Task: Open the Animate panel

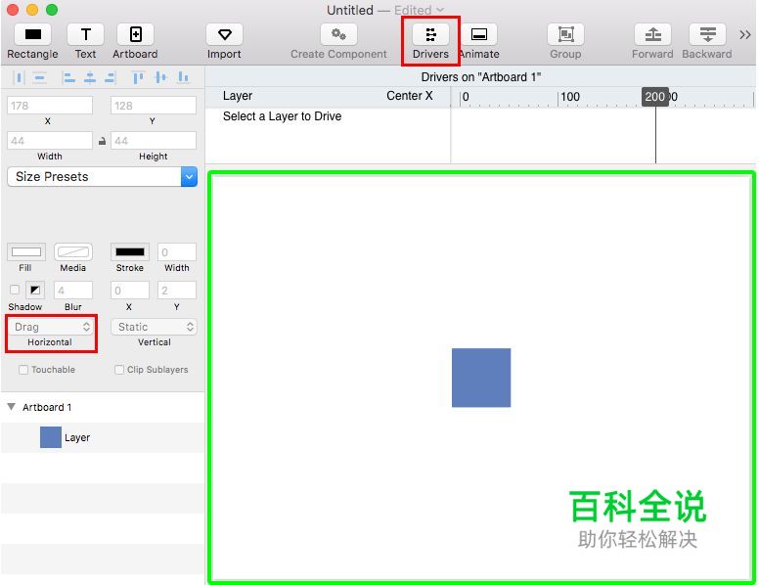Action: [x=478, y=35]
